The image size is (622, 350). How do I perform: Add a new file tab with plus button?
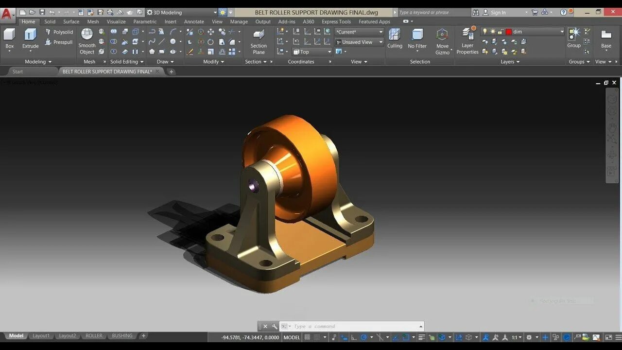tap(171, 71)
